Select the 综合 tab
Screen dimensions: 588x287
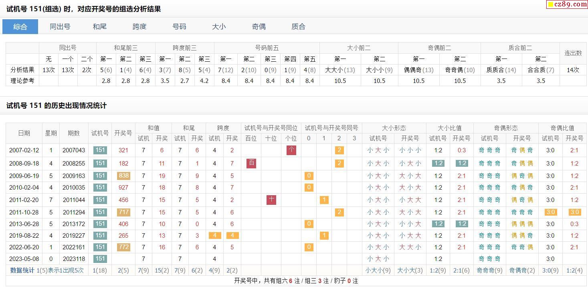click(x=20, y=26)
